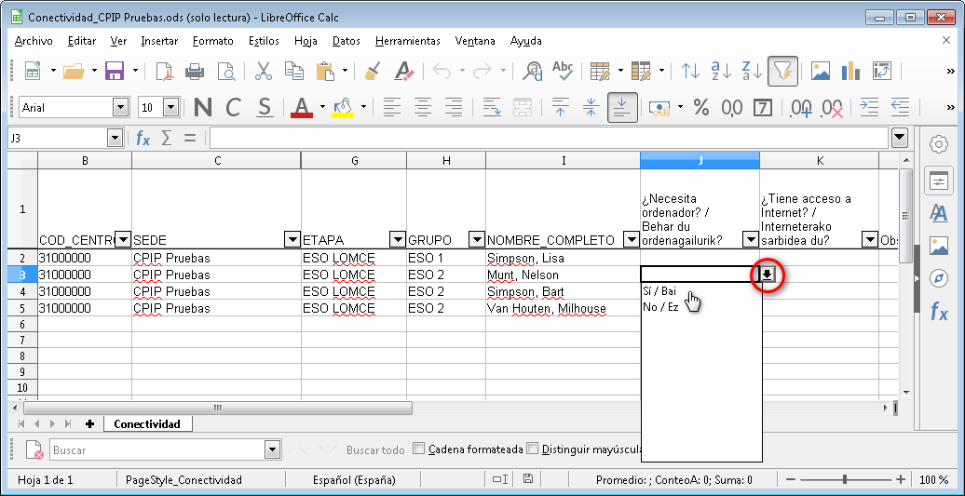Format as percent

(701, 108)
